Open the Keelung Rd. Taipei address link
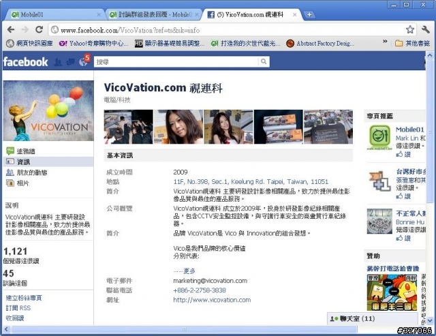This screenshot has width=436, height=336. click(251, 181)
